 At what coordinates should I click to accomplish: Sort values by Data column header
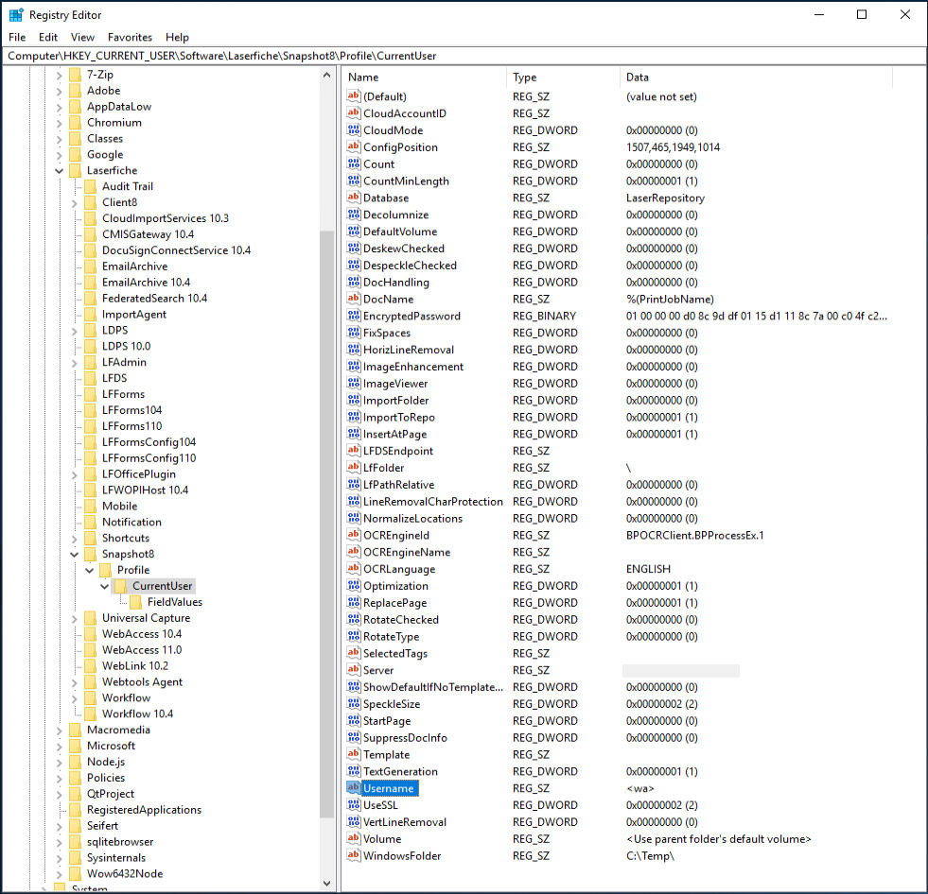coord(756,77)
